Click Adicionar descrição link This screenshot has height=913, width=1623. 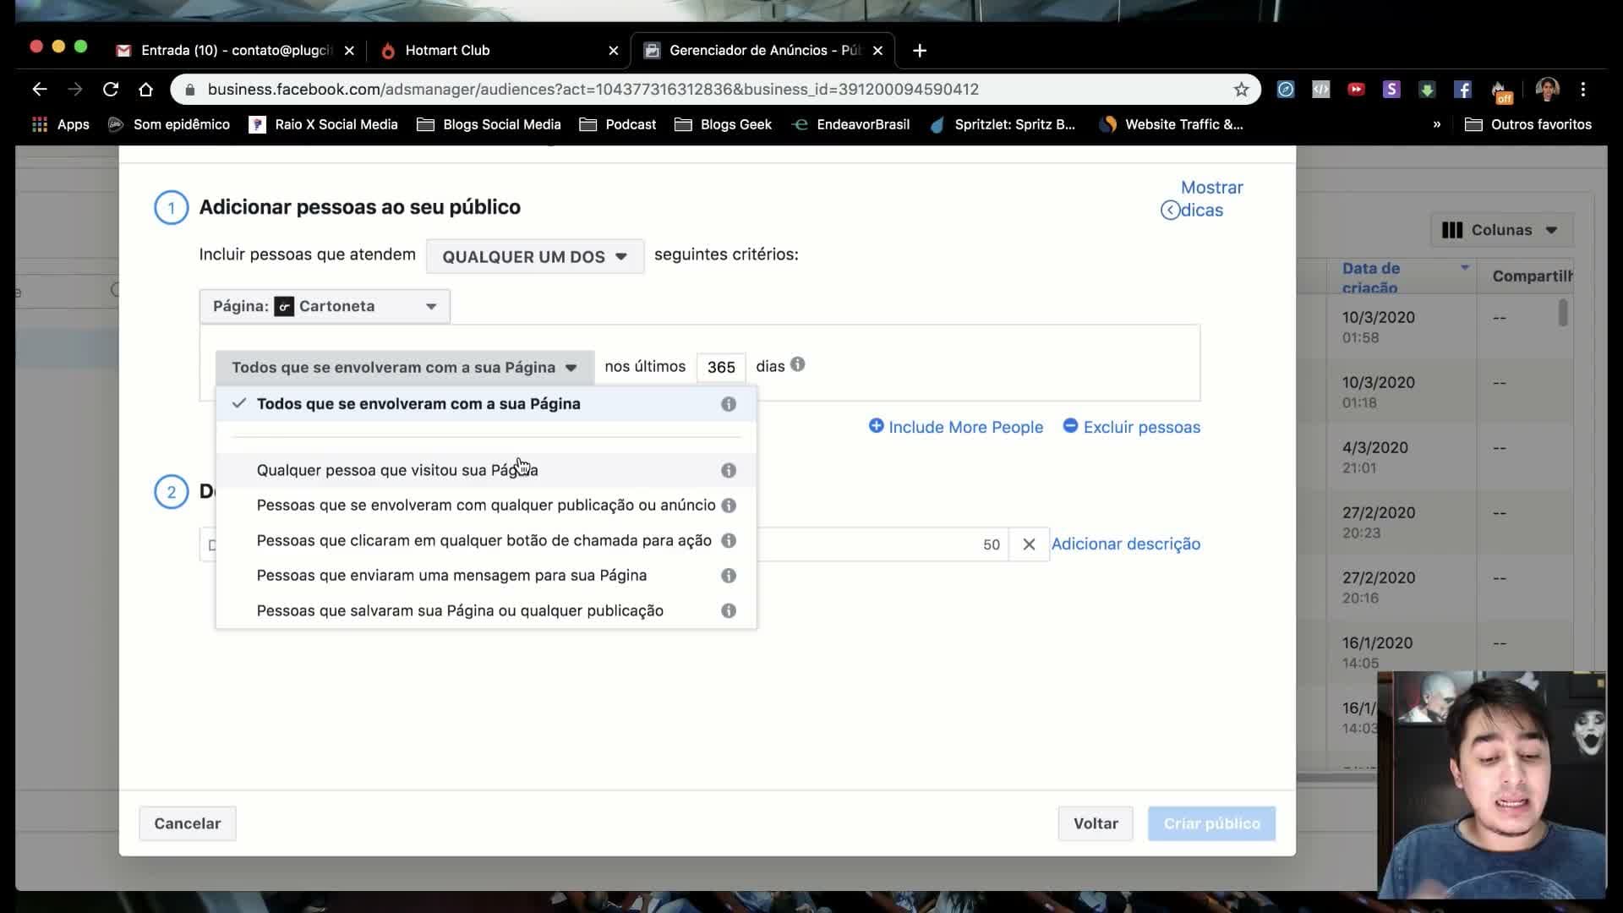[x=1126, y=544]
